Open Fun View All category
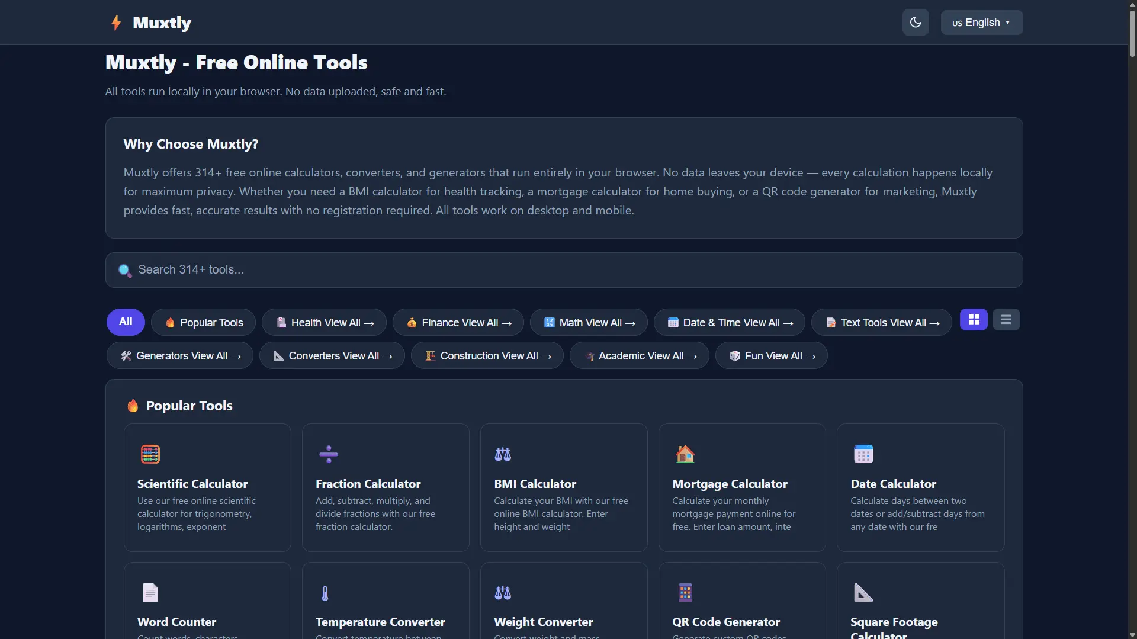Image resolution: width=1137 pixels, height=639 pixels. [772, 356]
